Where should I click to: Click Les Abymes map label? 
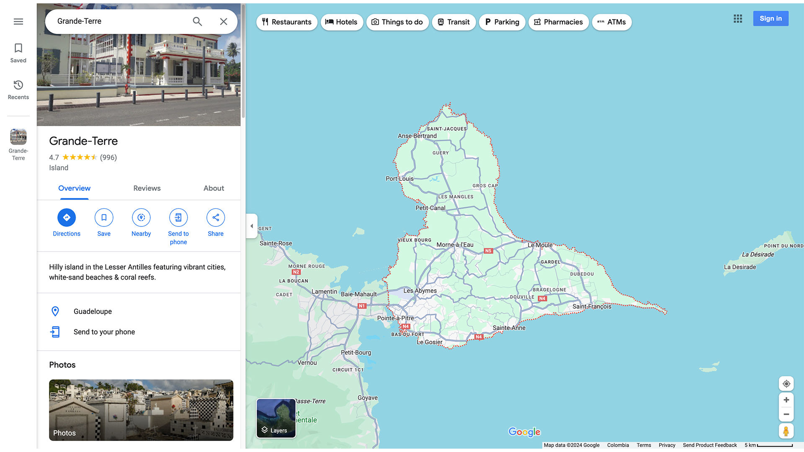point(420,290)
